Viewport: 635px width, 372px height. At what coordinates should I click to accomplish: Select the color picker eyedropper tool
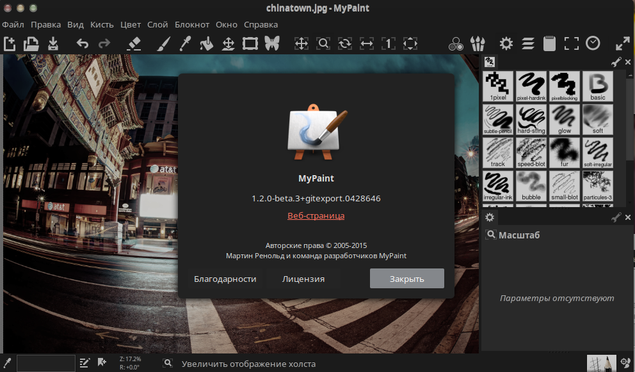185,43
